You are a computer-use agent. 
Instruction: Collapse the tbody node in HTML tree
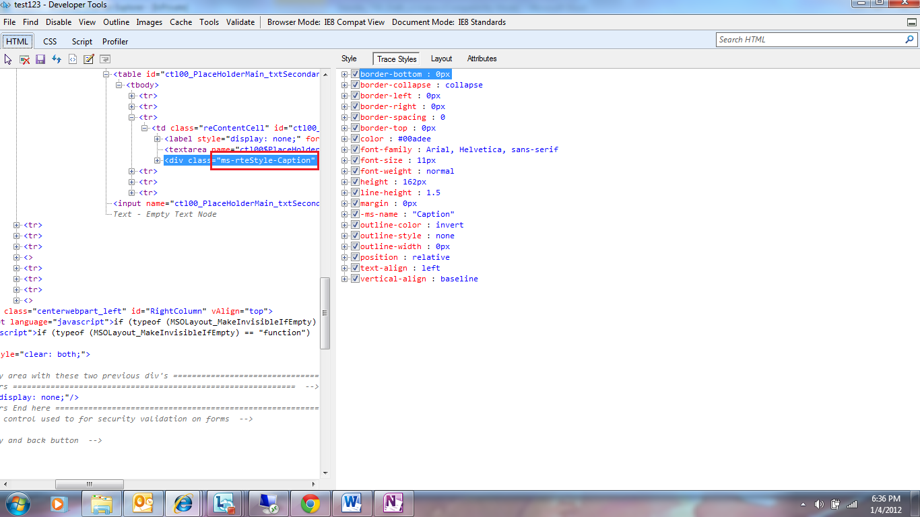120,85
